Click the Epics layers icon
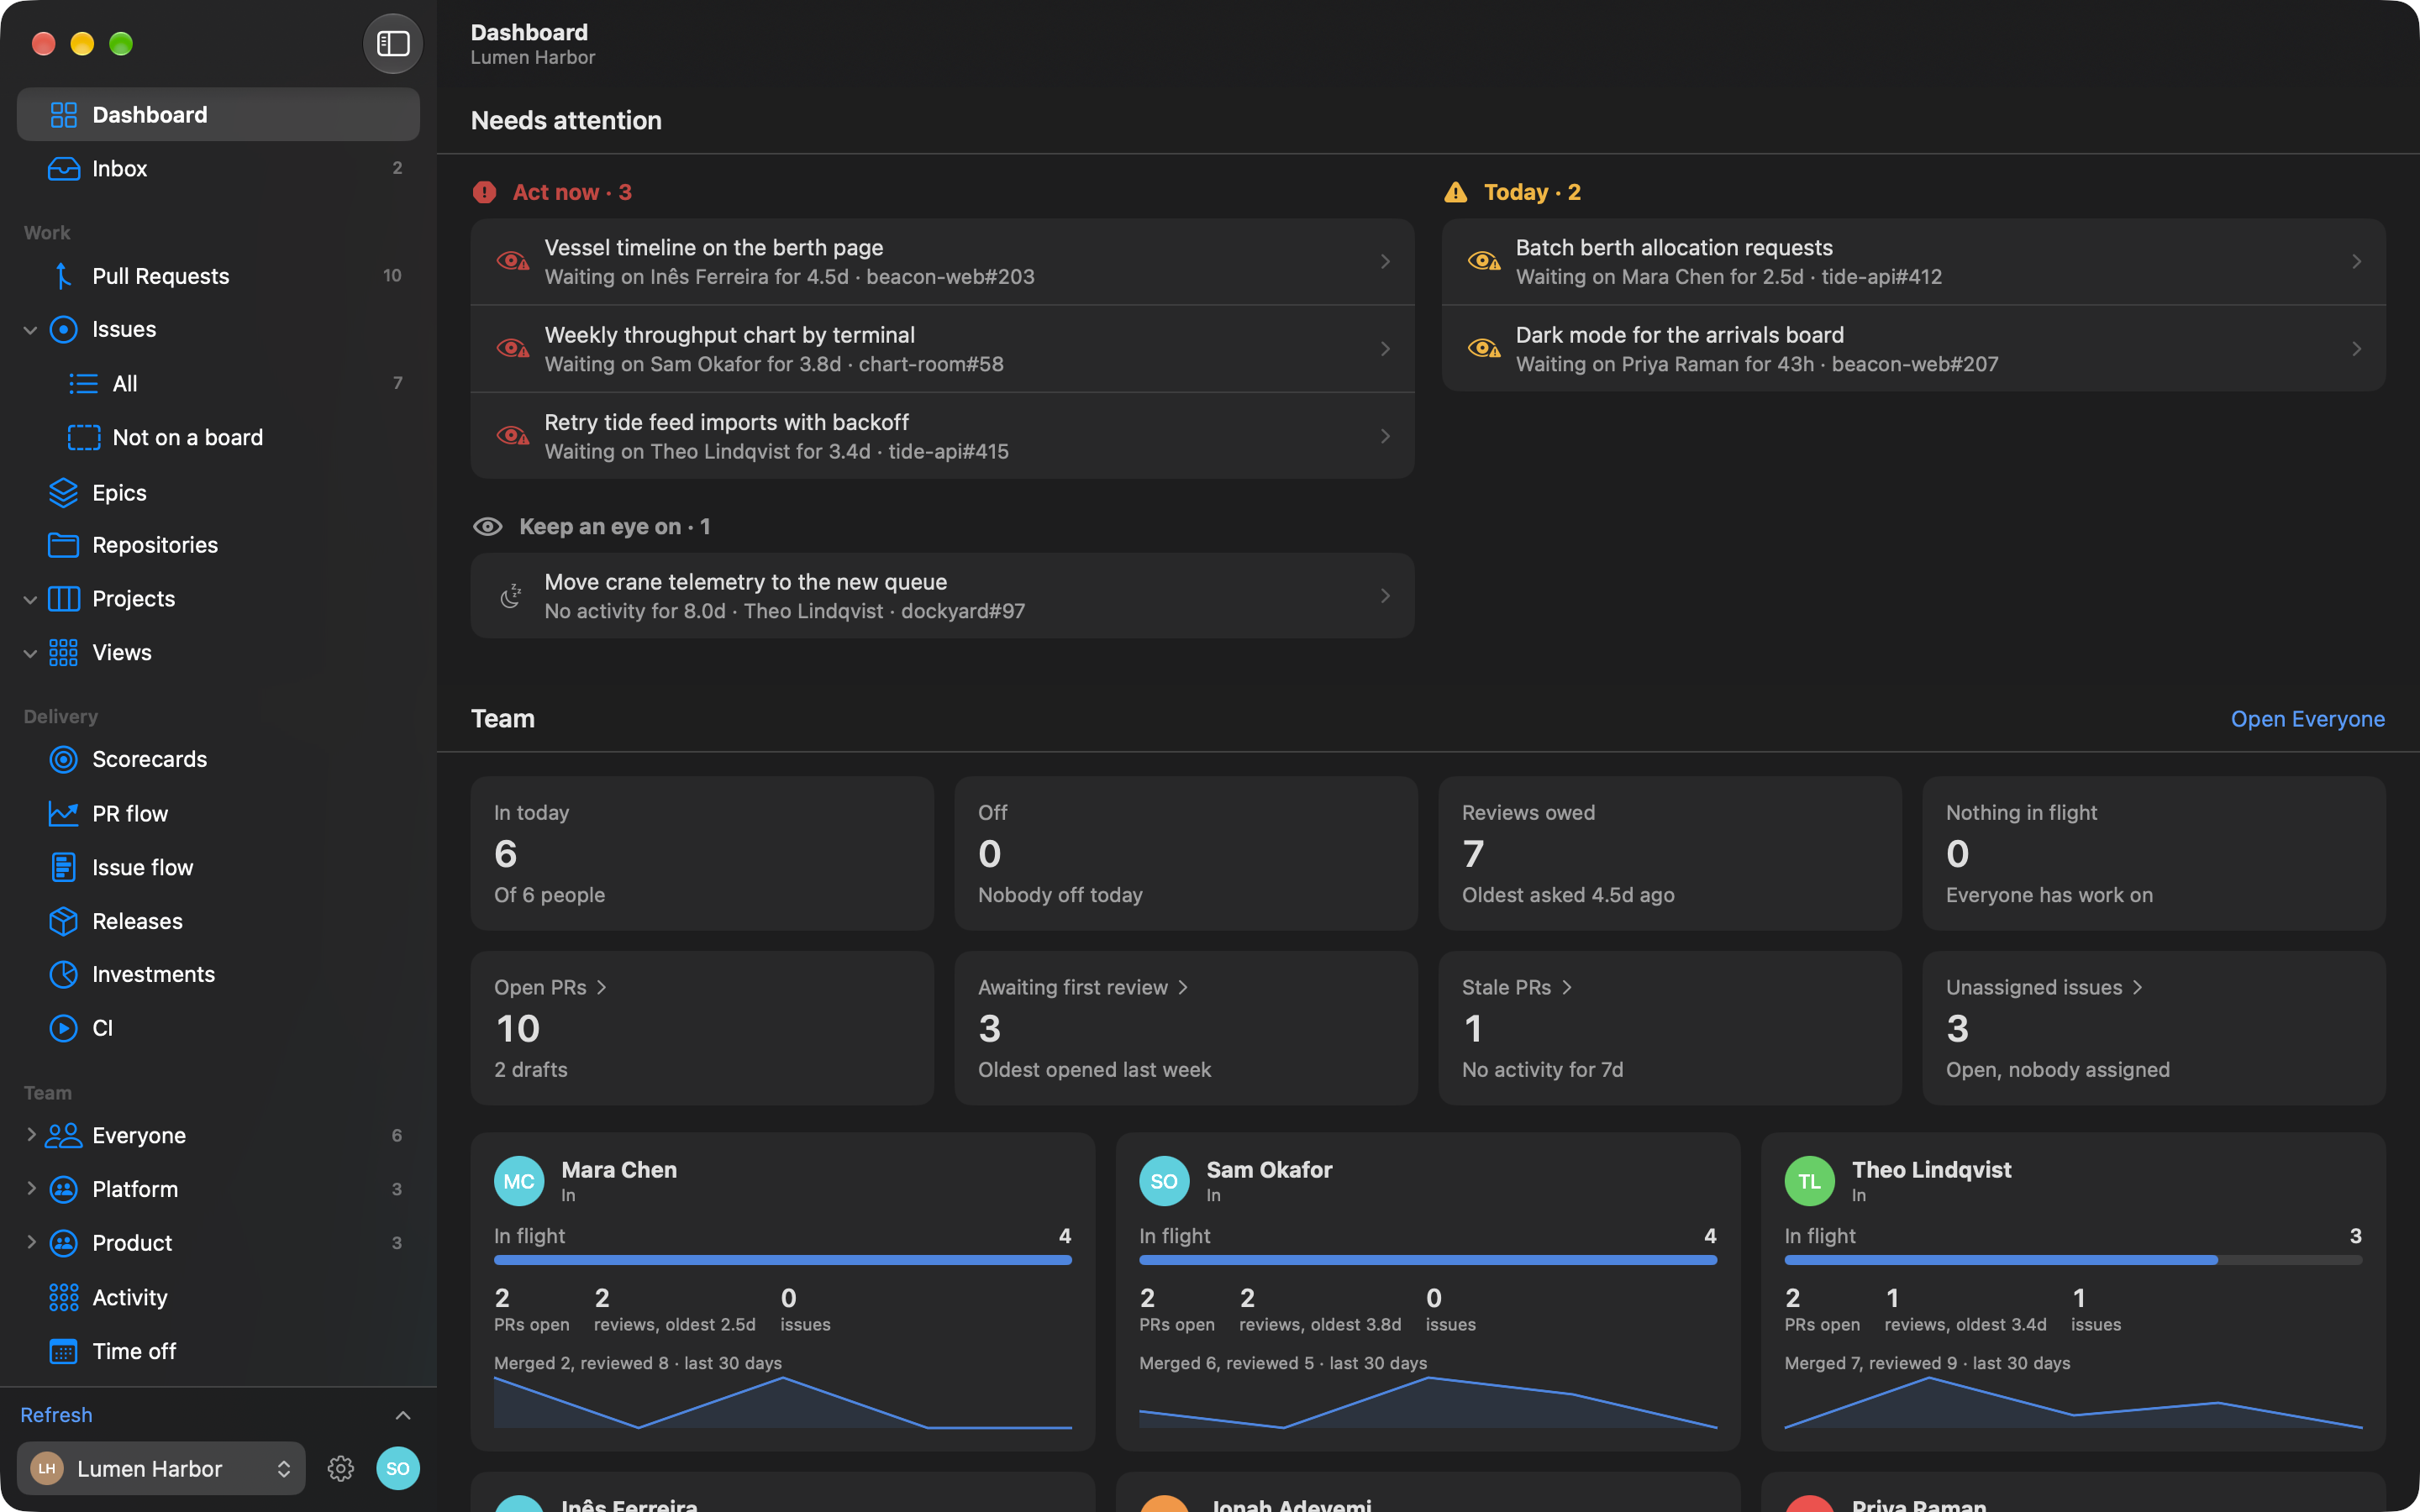Screen dimensions: 2420x1512 (63, 493)
